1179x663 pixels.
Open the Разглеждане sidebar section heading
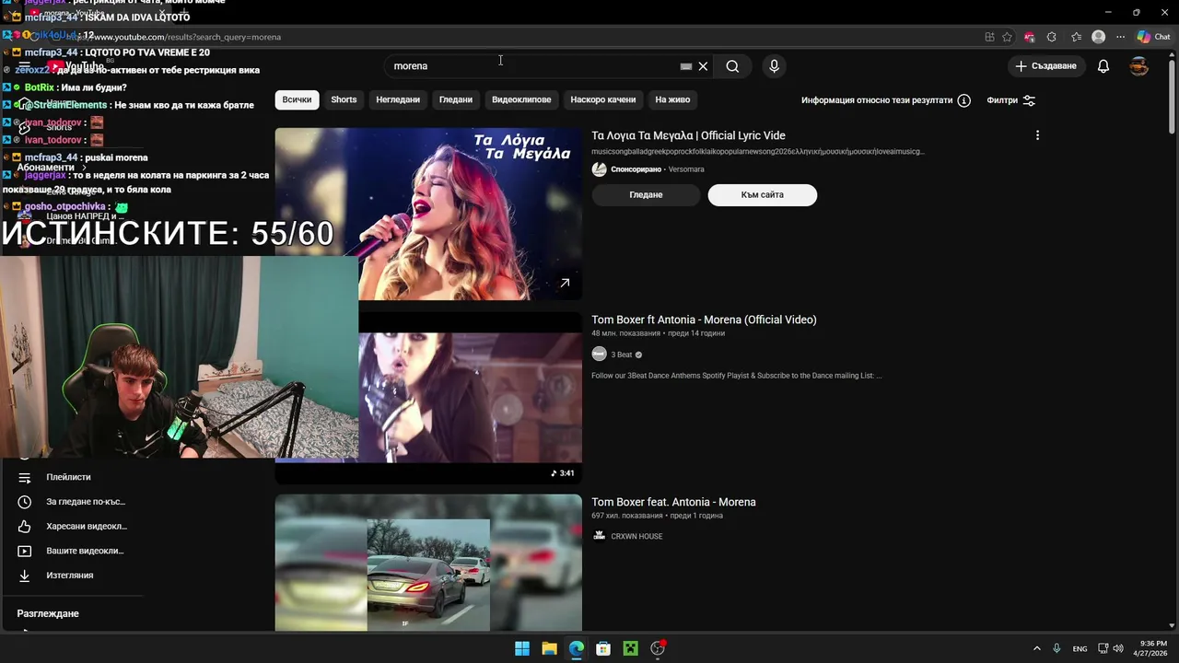pos(48,613)
